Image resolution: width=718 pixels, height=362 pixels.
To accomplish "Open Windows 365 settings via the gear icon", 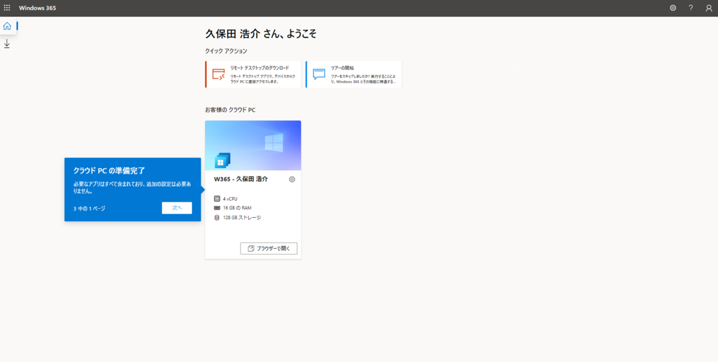I will 673,8.
